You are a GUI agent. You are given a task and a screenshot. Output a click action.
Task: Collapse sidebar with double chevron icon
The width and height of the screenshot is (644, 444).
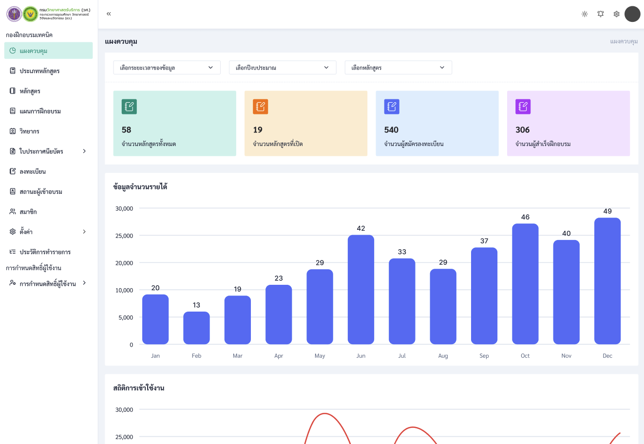point(109,14)
